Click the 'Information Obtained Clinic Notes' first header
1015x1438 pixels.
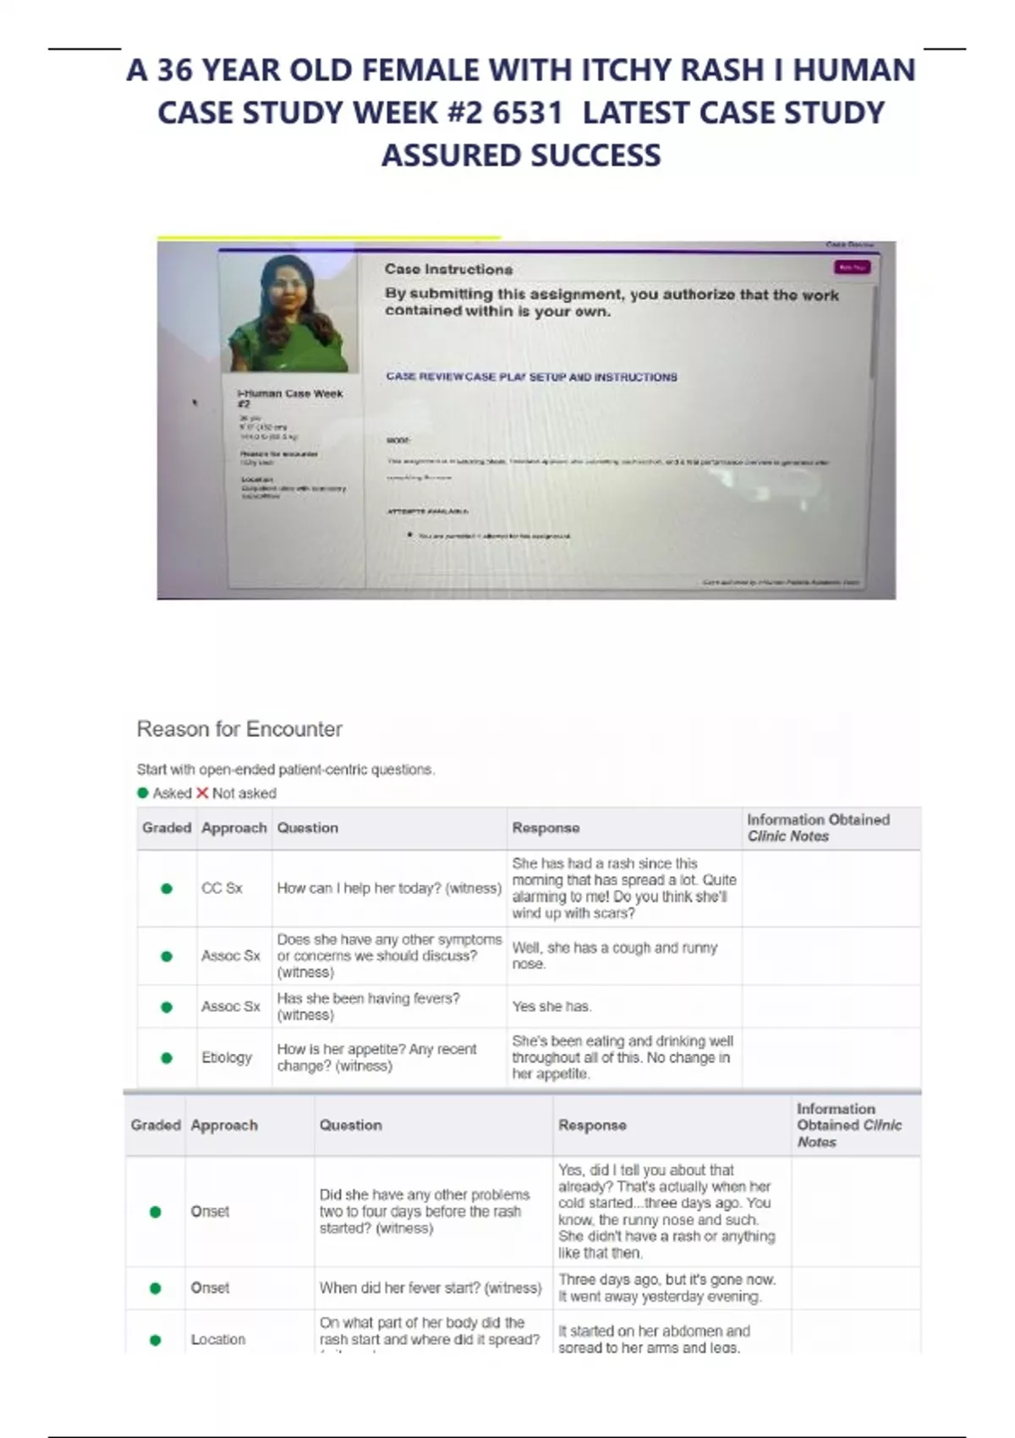coord(818,828)
